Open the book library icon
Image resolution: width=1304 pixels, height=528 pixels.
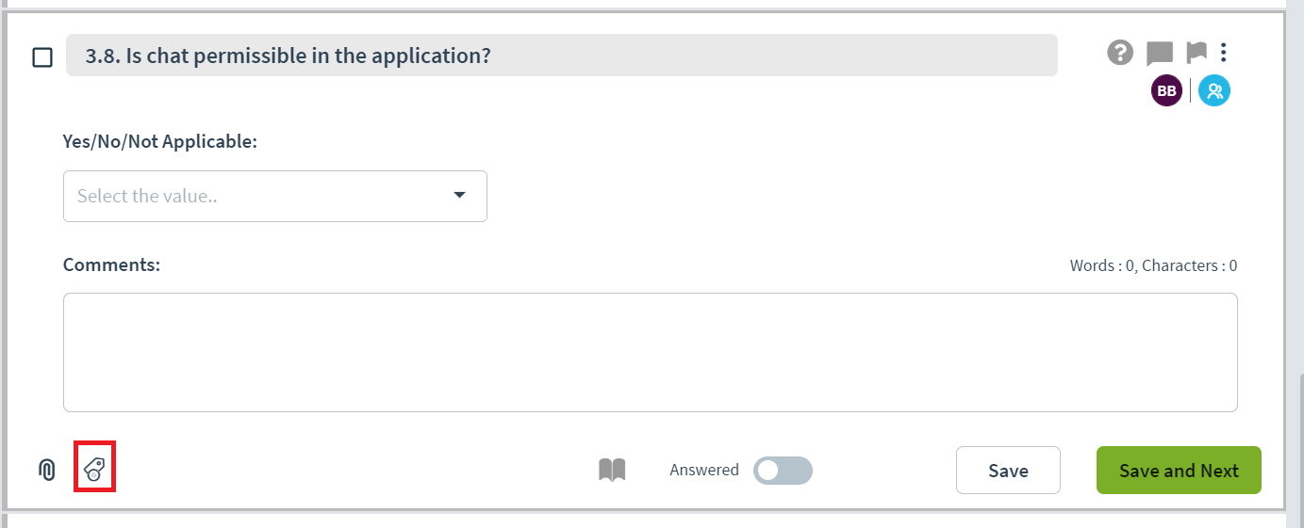(612, 470)
